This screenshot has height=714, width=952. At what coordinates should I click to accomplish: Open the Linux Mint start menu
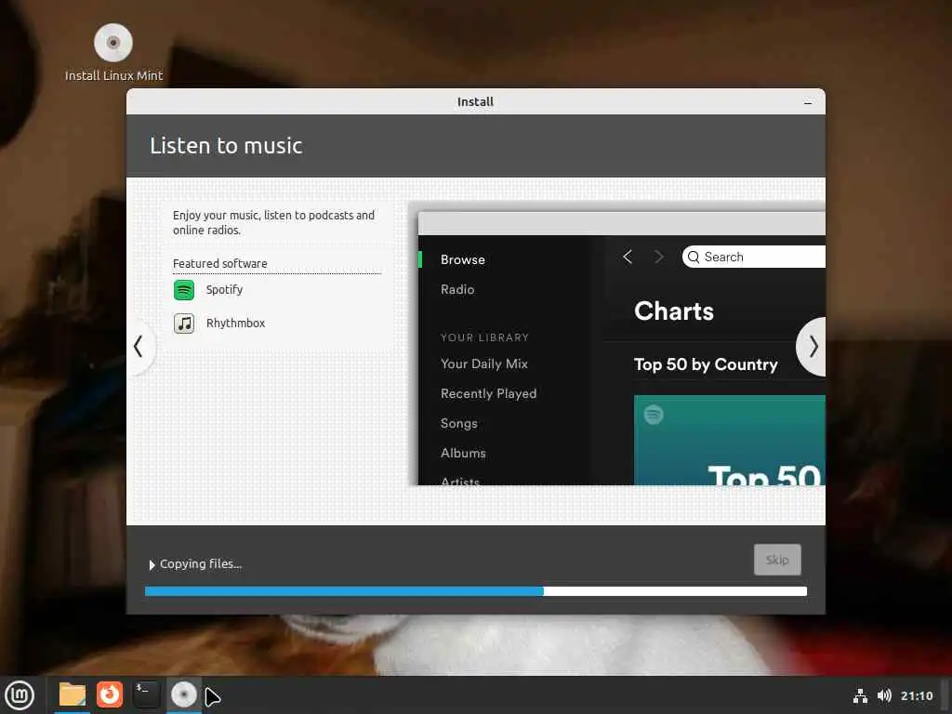click(x=20, y=695)
